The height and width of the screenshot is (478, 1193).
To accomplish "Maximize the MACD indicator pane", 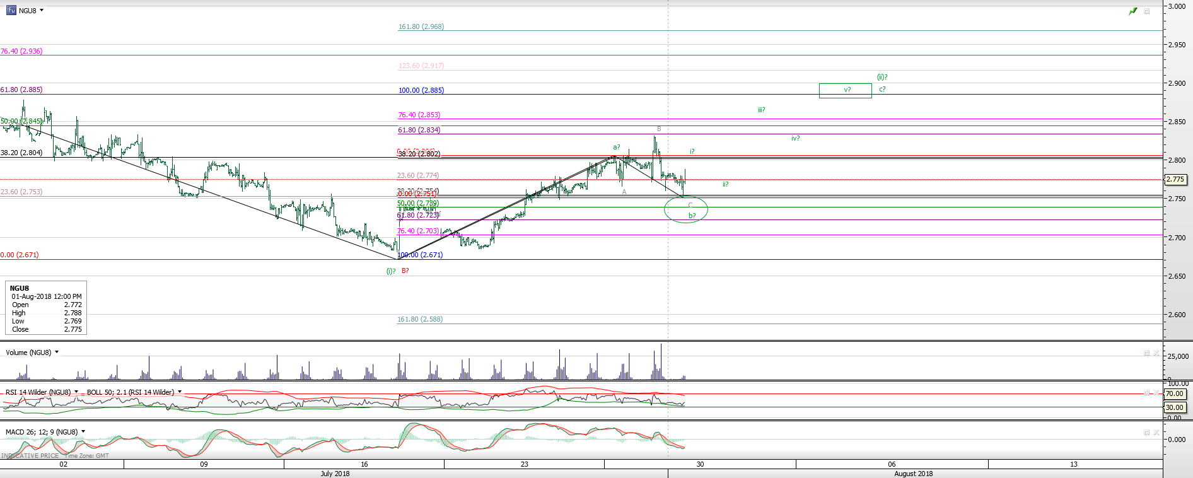I will pyautogui.click(x=1146, y=433).
